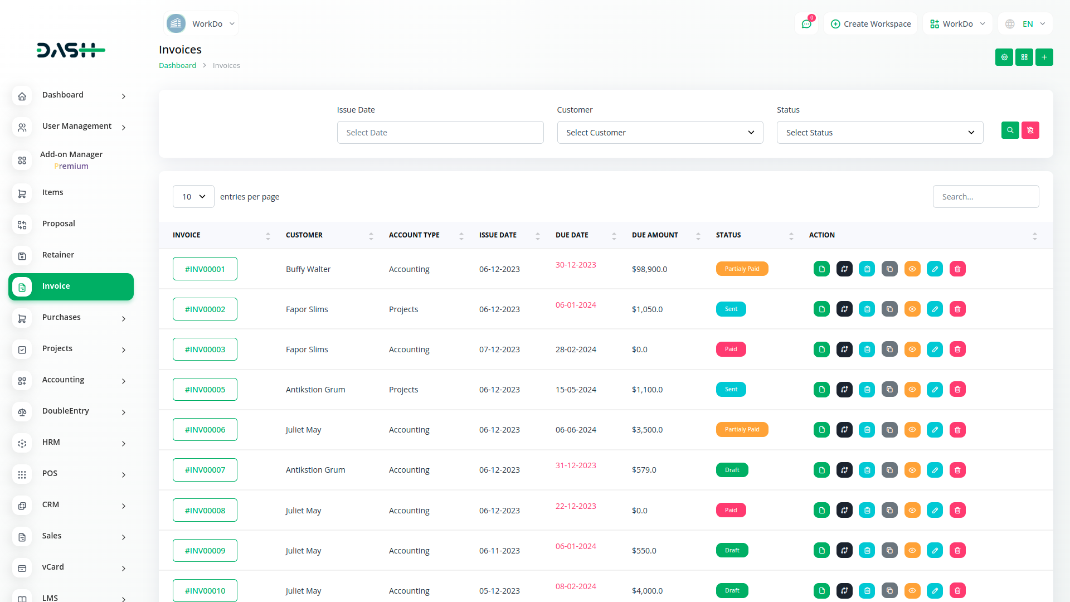Switch to grid view with the header icon
The height and width of the screenshot is (602, 1070).
pyautogui.click(x=1024, y=57)
